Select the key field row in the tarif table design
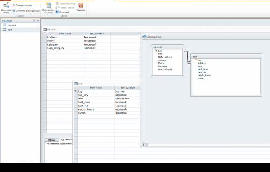 pyautogui.click(x=107, y=91)
